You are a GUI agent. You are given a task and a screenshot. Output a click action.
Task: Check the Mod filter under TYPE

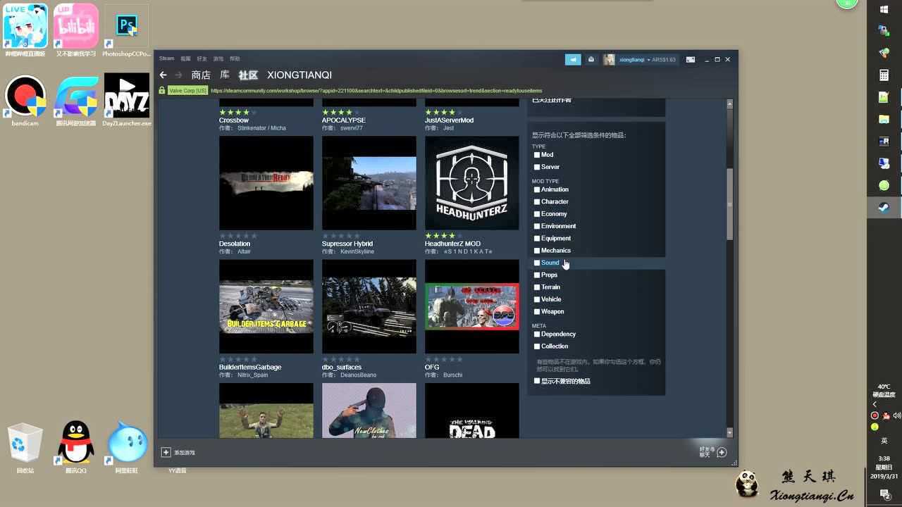click(537, 154)
